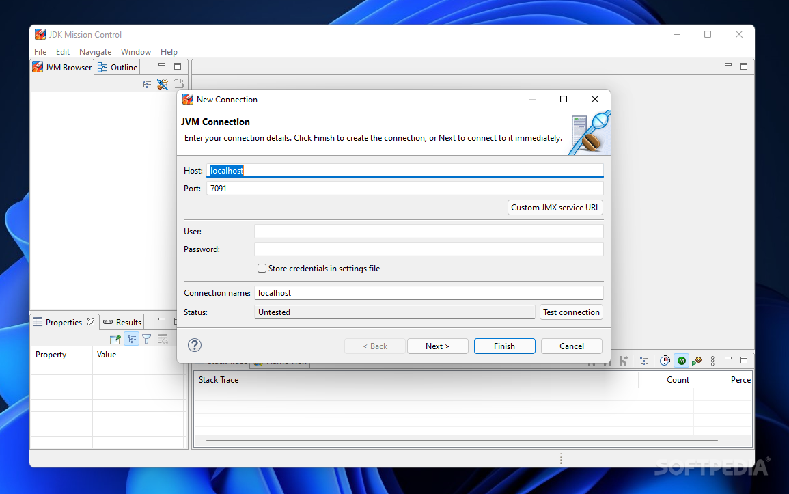Click the funnel filter icon in Properties

click(x=146, y=340)
